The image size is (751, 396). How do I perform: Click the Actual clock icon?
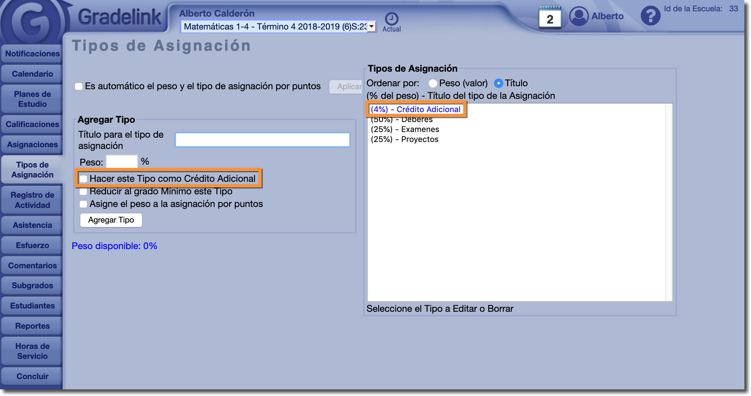tap(391, 19)
